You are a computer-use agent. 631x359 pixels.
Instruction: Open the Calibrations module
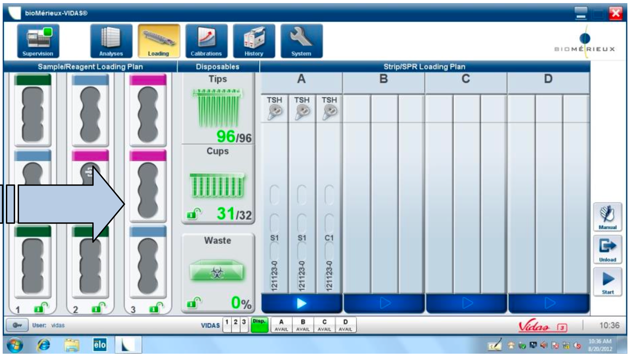206,41
